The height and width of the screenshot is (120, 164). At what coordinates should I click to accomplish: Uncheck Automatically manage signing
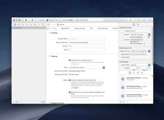69,60
